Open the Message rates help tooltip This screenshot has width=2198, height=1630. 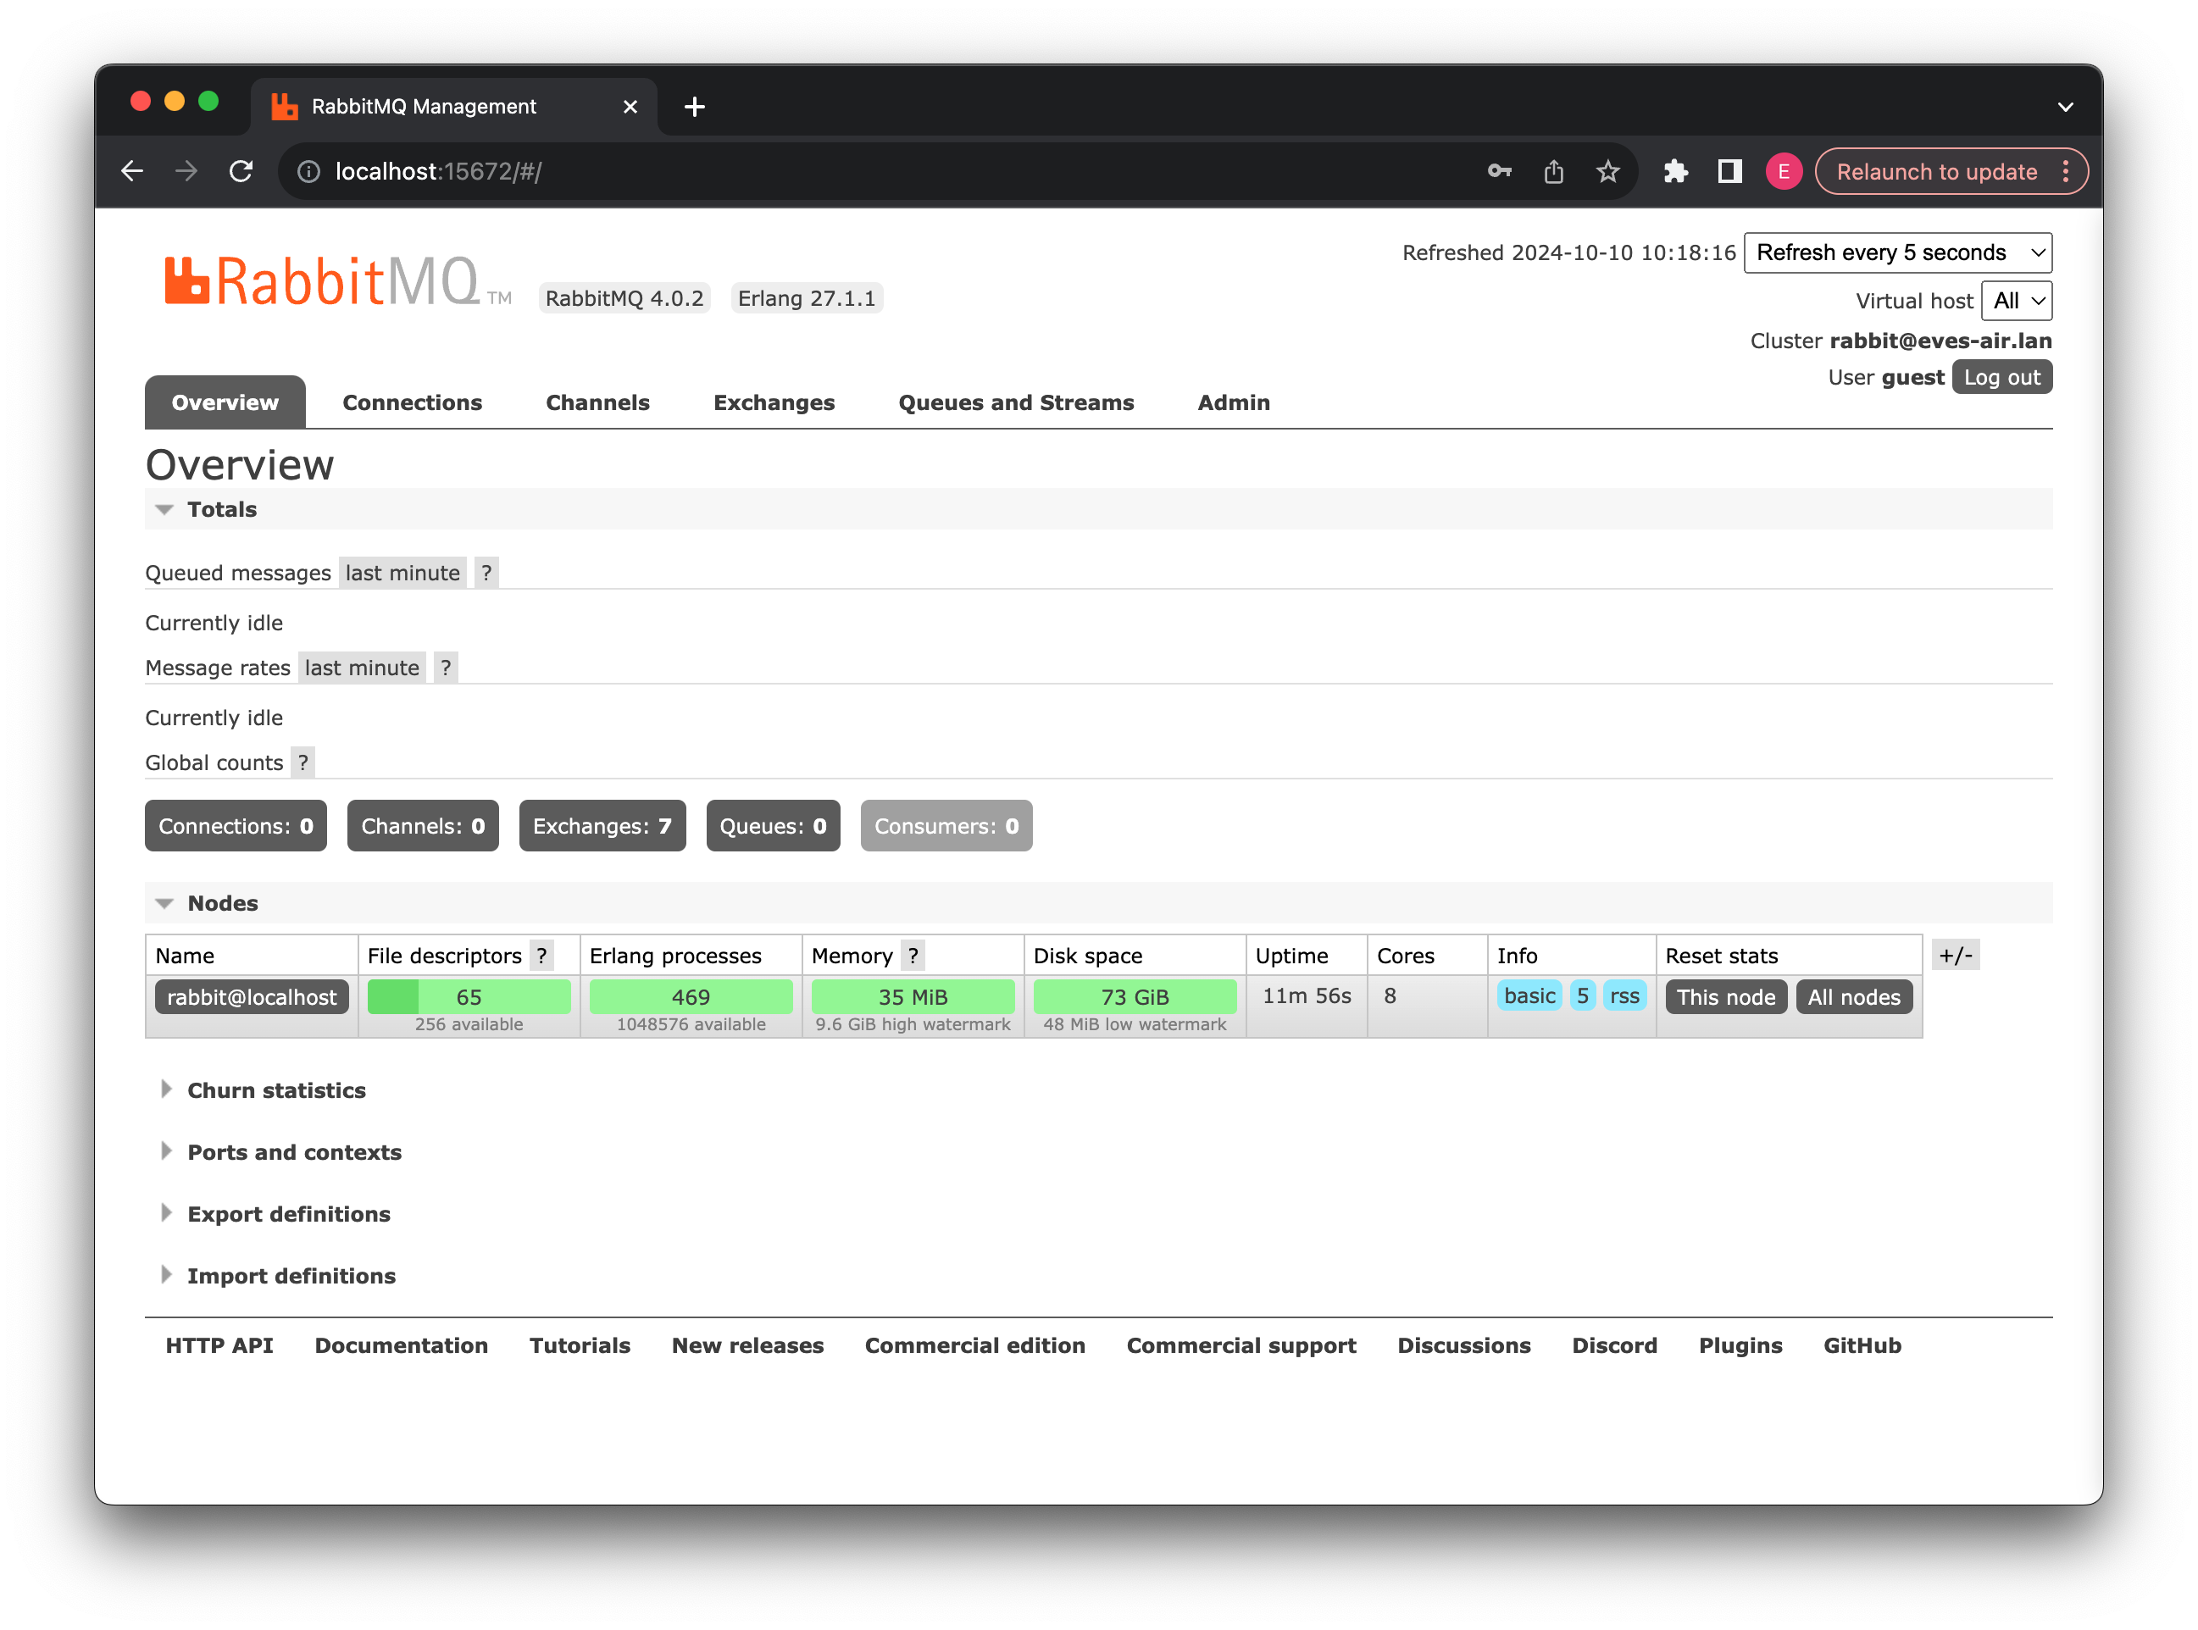click(x=445, y=667)
